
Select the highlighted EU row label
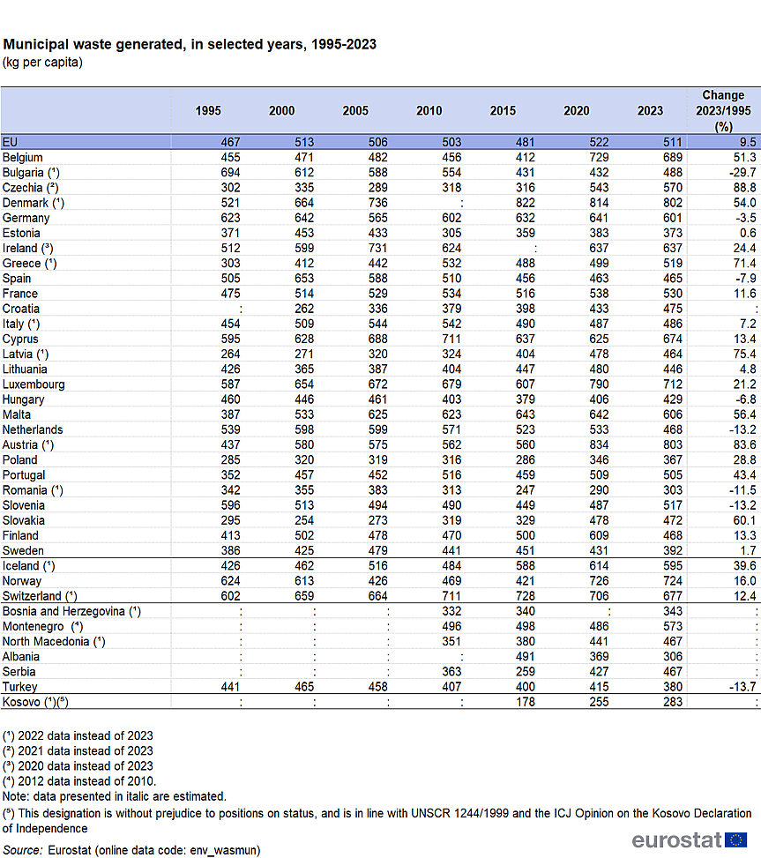[x=9, y=142]
